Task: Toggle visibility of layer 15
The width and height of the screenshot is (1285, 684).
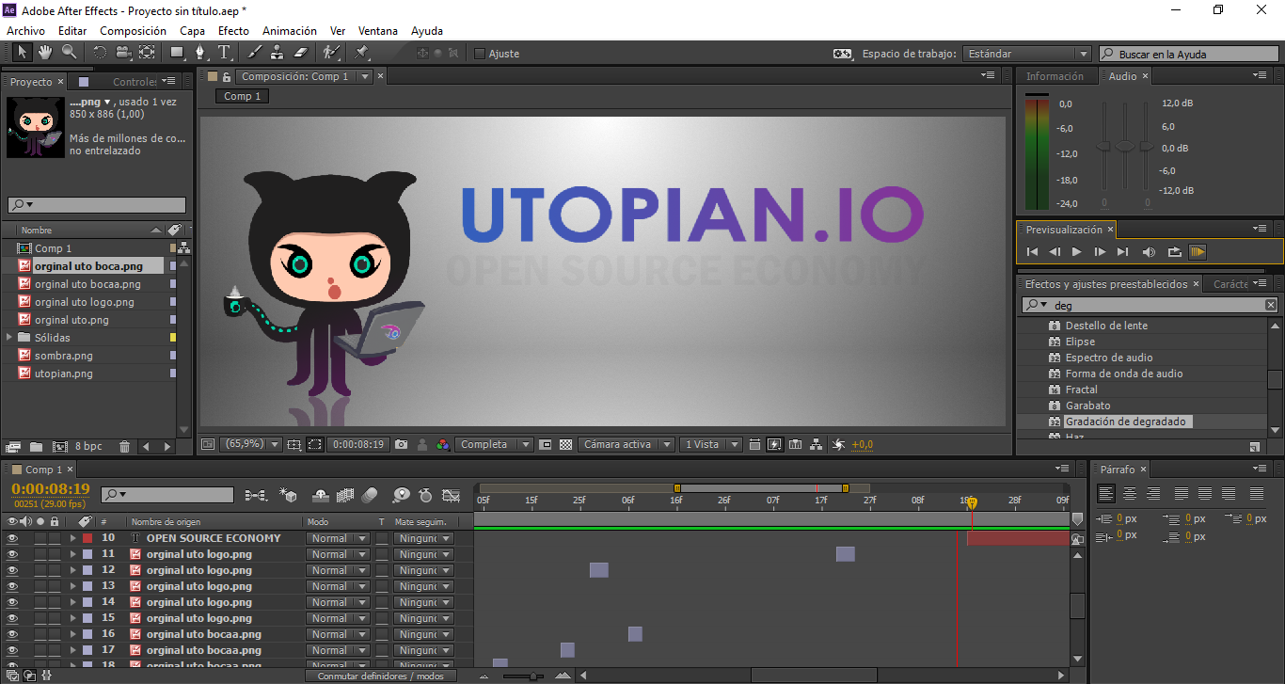Action: (x=12, y=618)
